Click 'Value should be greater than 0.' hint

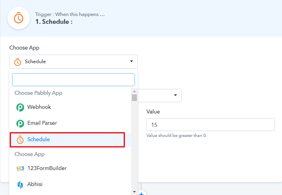177,135
